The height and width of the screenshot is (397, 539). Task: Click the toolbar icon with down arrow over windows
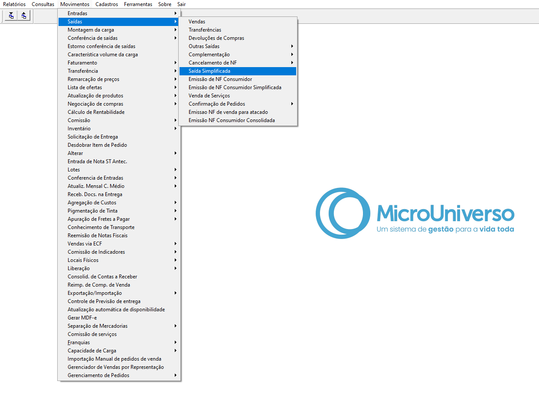(11, 16)
